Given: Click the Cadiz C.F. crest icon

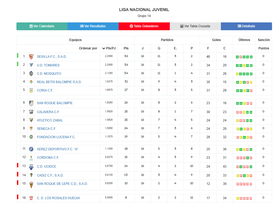Looking at the screenshot, I should [31, 175].
